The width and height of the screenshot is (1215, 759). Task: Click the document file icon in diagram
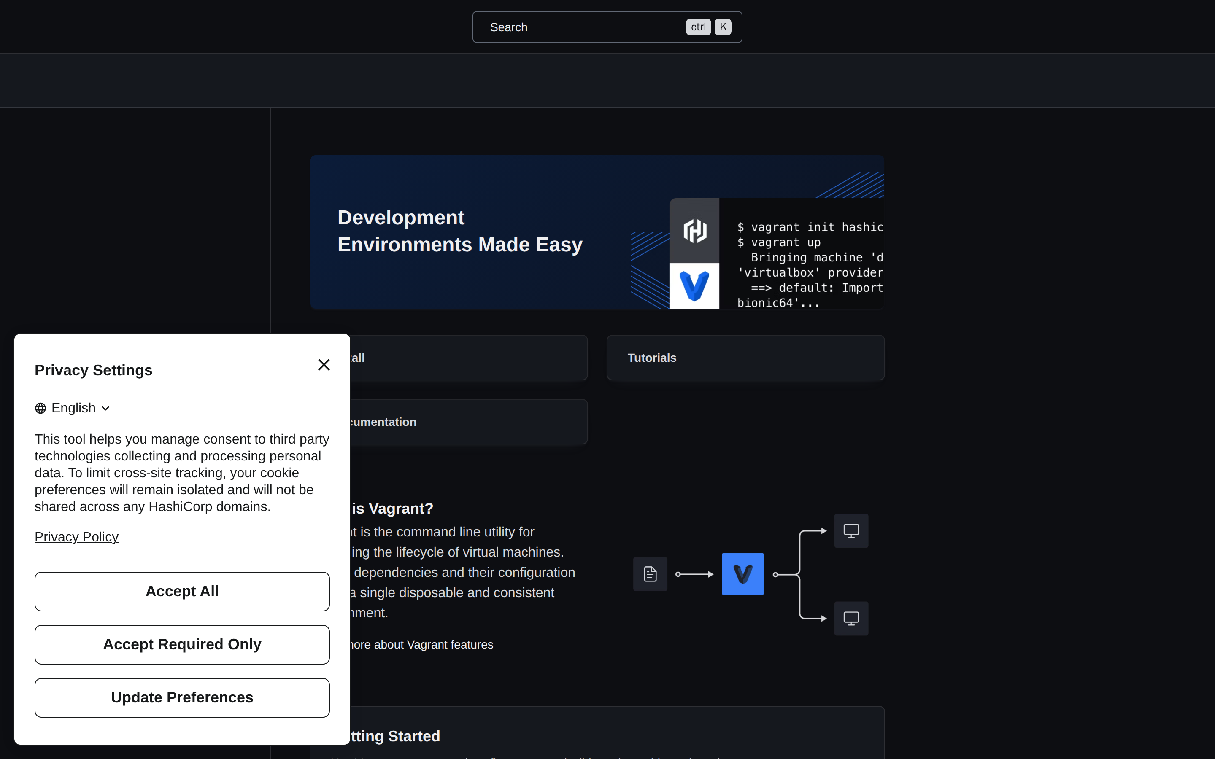pos(650,574)
